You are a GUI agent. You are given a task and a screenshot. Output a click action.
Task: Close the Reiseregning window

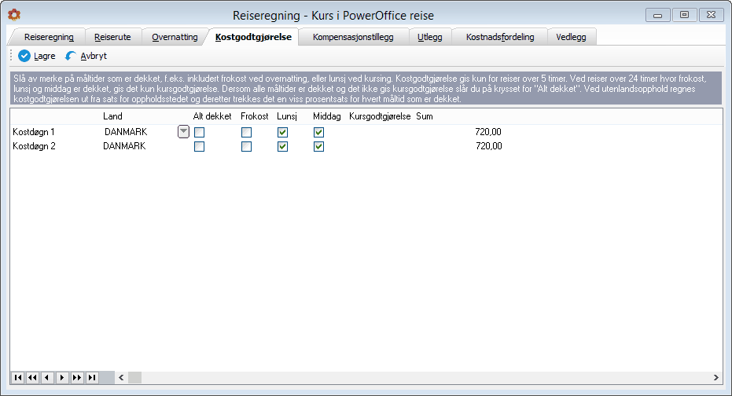(x=711, y=15)
